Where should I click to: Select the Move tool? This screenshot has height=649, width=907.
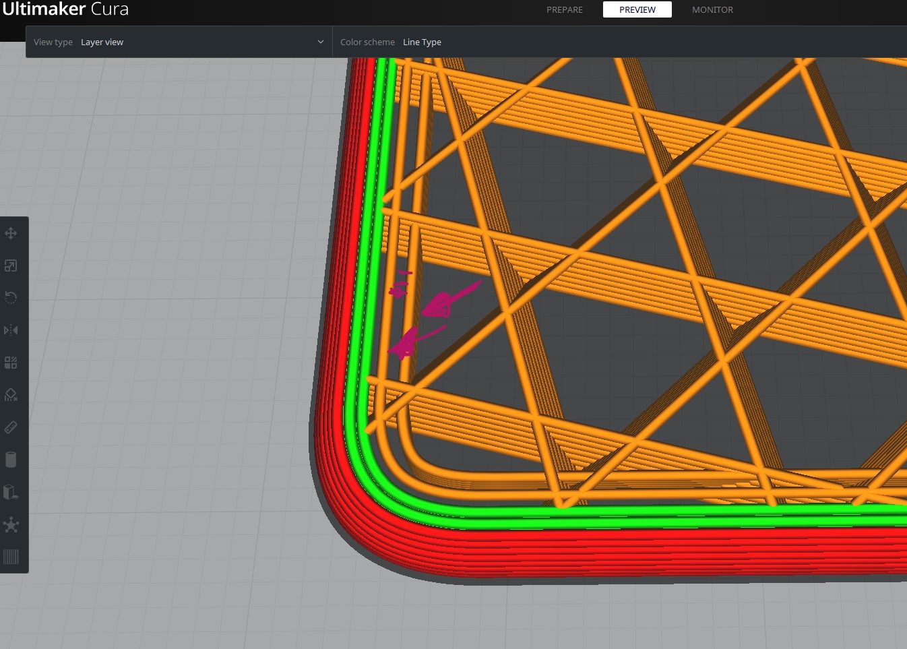[x=11, y=233]
